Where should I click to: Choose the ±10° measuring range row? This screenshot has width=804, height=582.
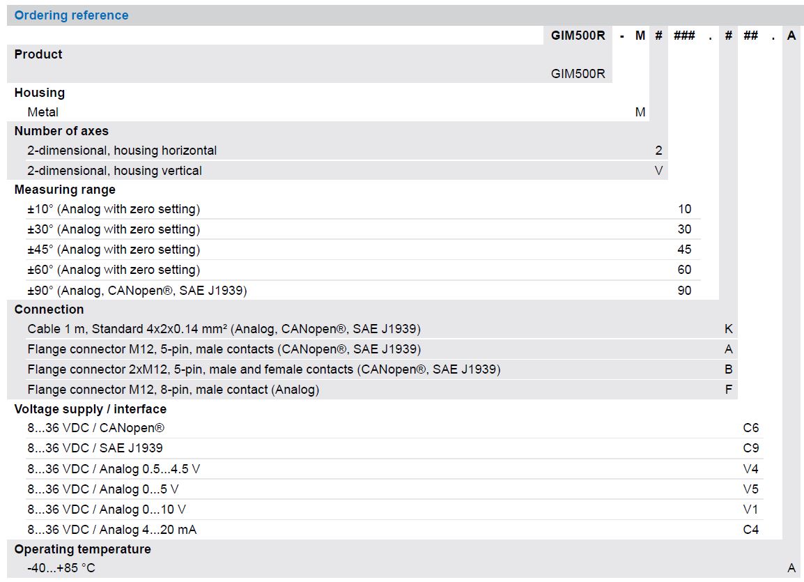pos(114,209)
